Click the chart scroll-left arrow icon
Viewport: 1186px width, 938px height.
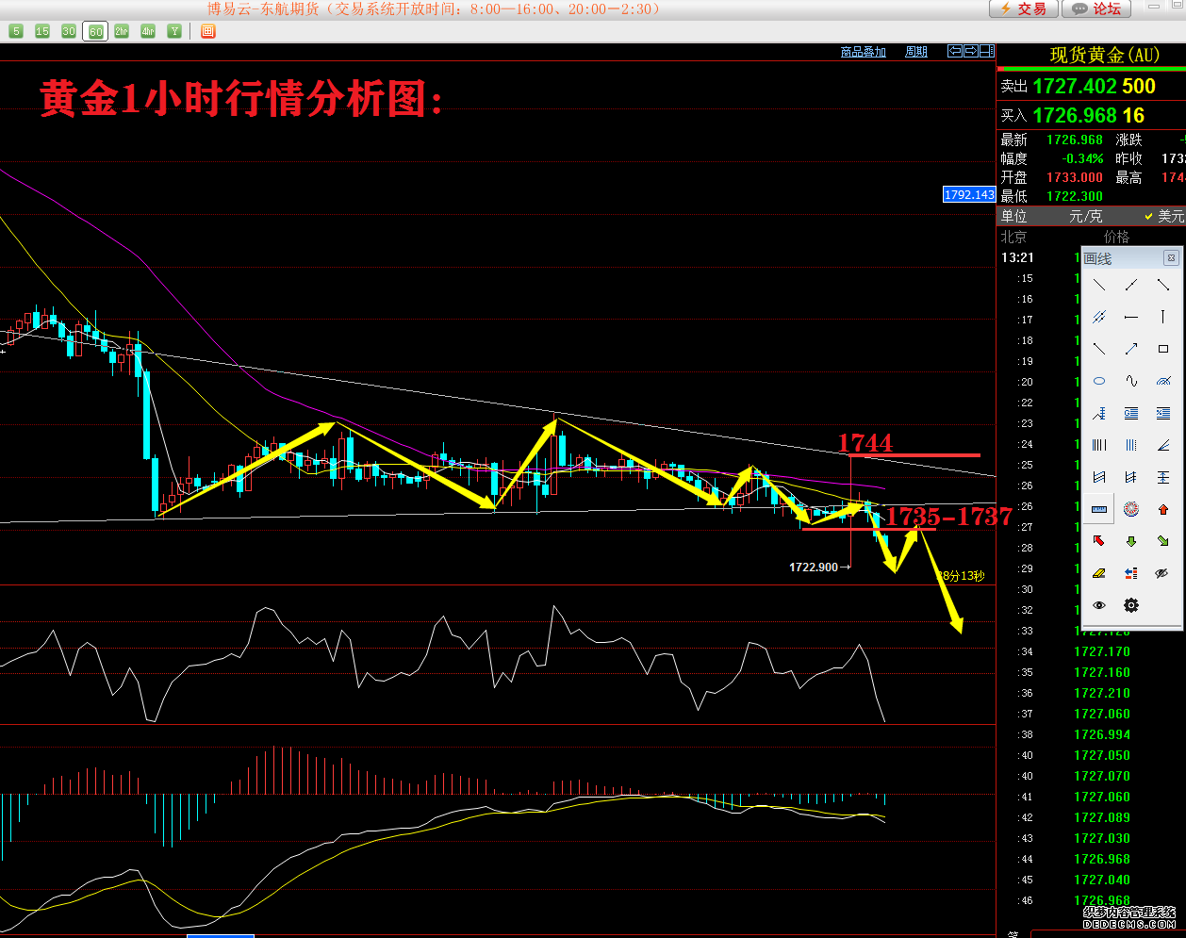click(x=955, y=51)
